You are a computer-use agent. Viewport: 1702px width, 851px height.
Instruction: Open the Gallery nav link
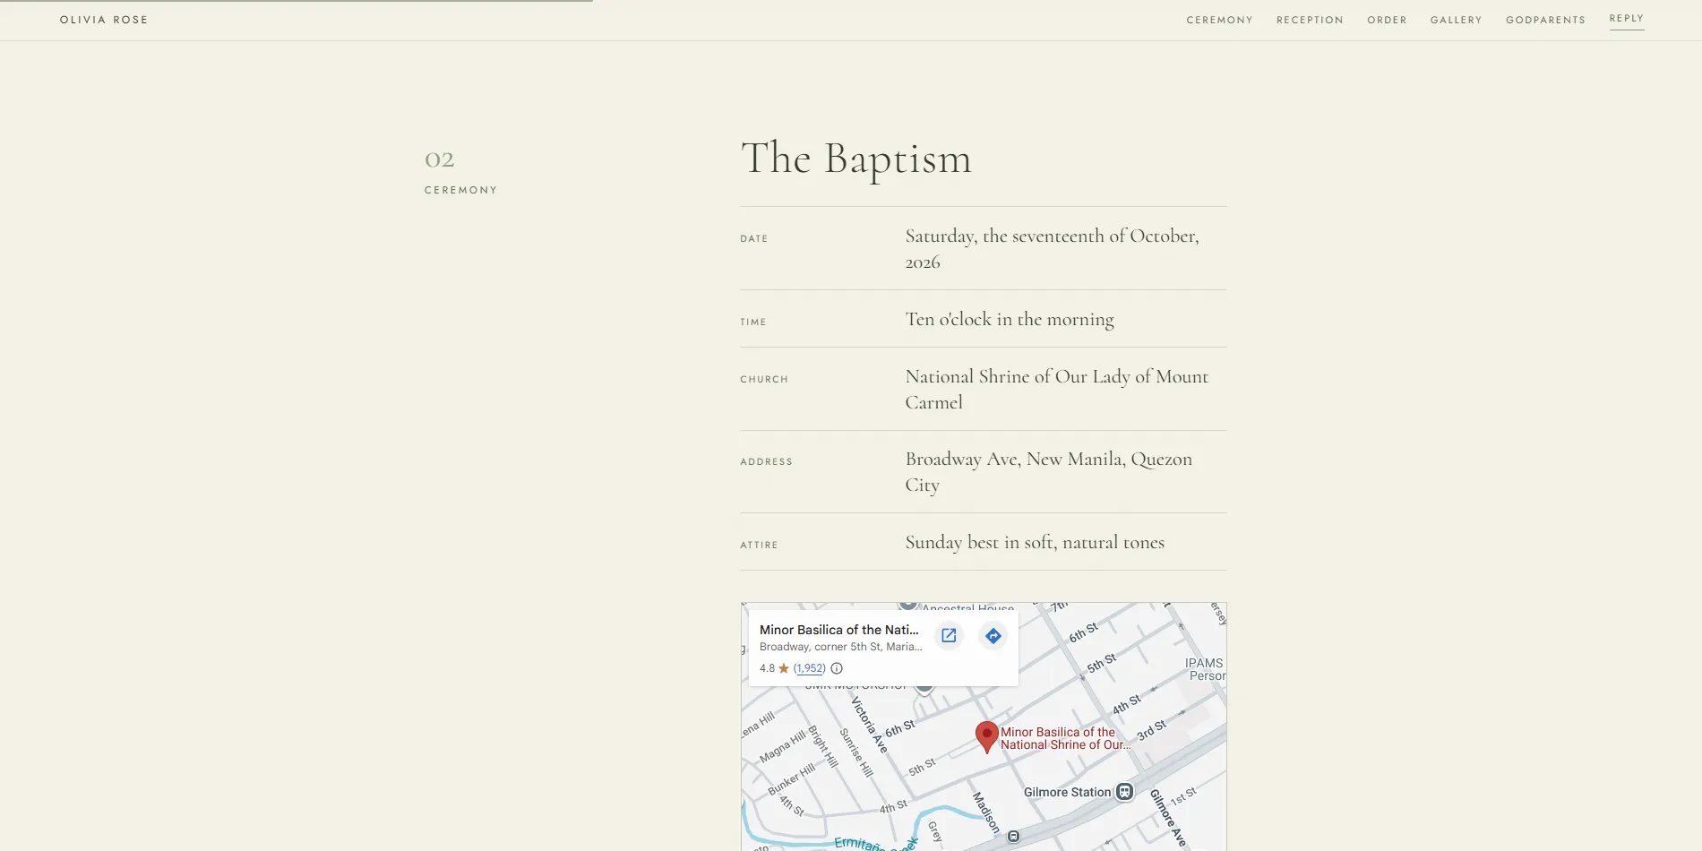(1456, 20)
